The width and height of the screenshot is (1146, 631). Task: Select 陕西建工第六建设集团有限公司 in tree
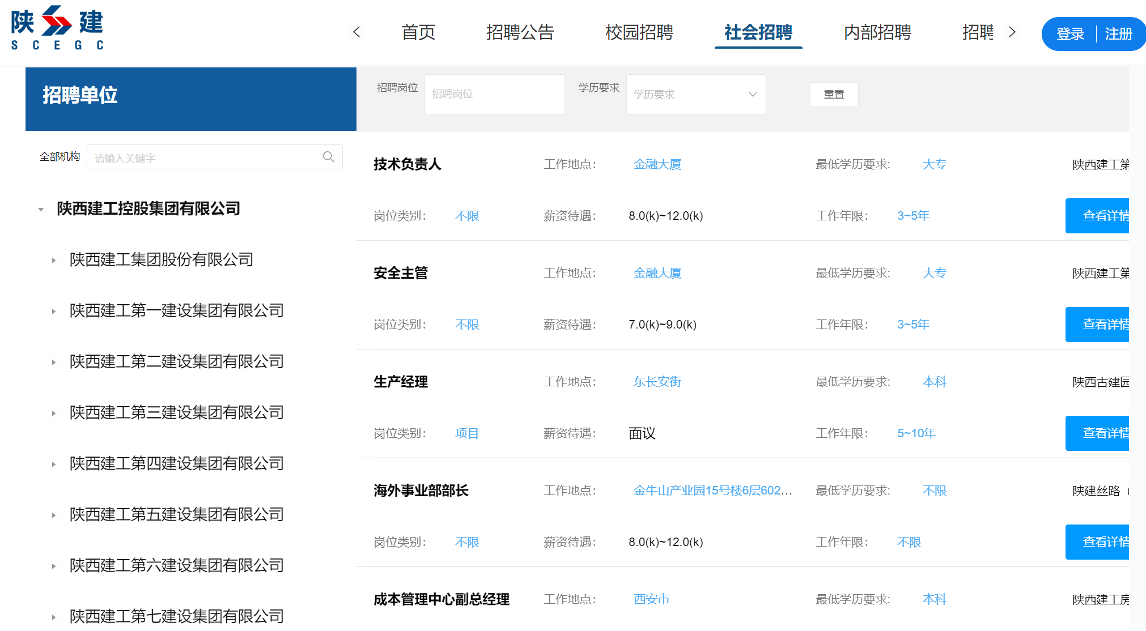(177, 565)
